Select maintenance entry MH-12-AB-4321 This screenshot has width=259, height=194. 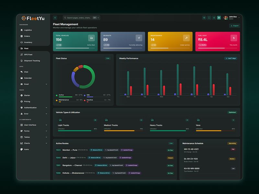pyautogui.click(x=209, y=150)
